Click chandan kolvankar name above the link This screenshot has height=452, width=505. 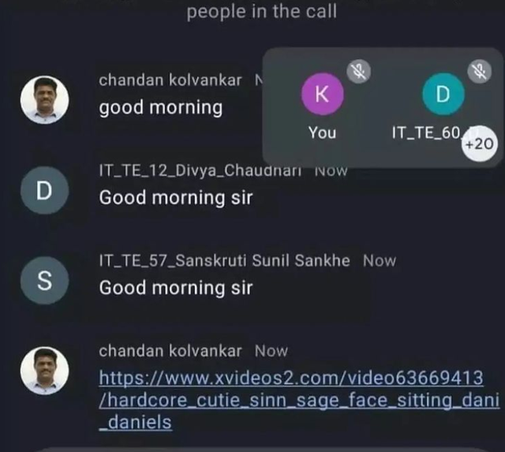170,350
